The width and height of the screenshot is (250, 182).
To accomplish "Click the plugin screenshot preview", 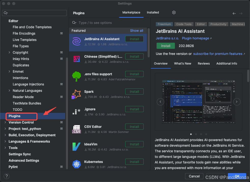I will point(198,102).
